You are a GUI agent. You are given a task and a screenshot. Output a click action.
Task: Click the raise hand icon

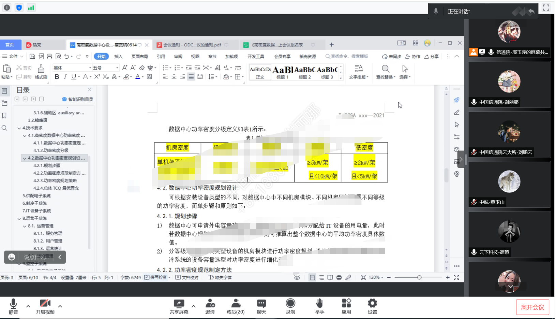pyautogui.click(x=319, y=303)
